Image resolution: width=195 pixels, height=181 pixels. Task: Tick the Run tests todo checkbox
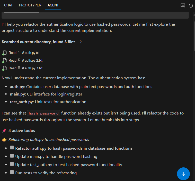point(12,172)
